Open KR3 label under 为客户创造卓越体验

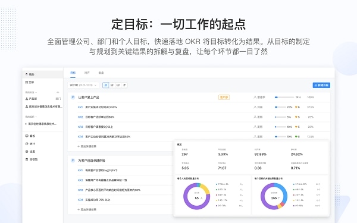(80, 190)
